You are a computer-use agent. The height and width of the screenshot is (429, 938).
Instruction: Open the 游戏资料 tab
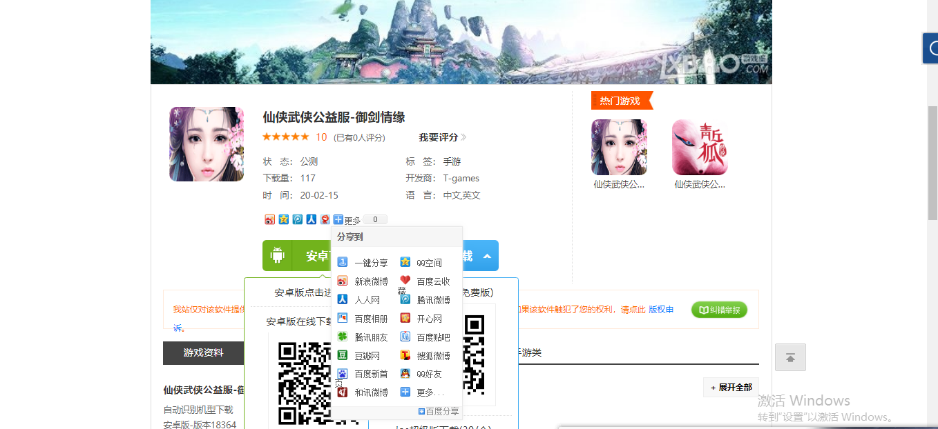click(x=203, y=352)
